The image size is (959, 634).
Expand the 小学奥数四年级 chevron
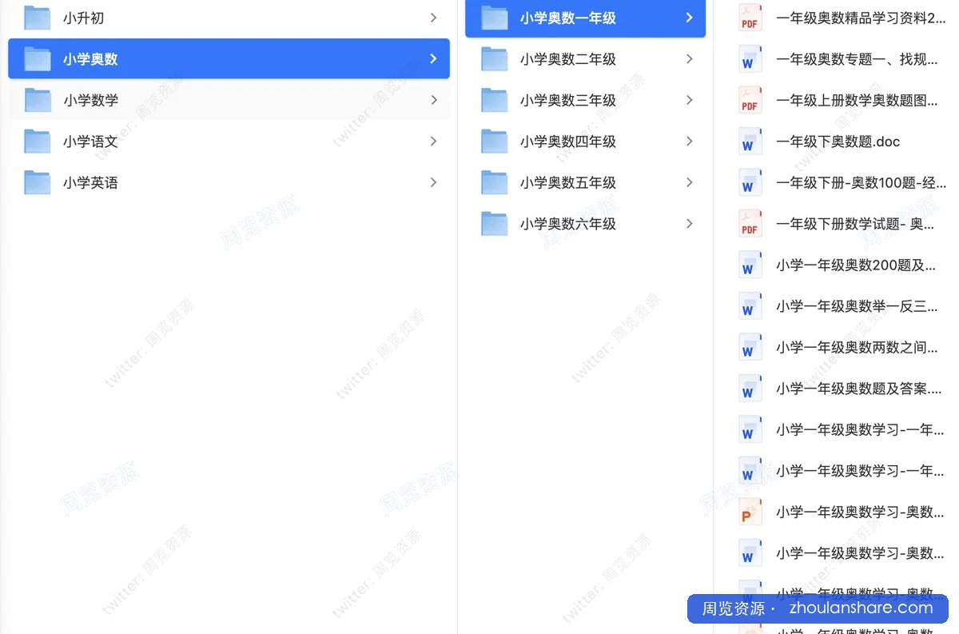pyautogui.click(x=689, y=141)
